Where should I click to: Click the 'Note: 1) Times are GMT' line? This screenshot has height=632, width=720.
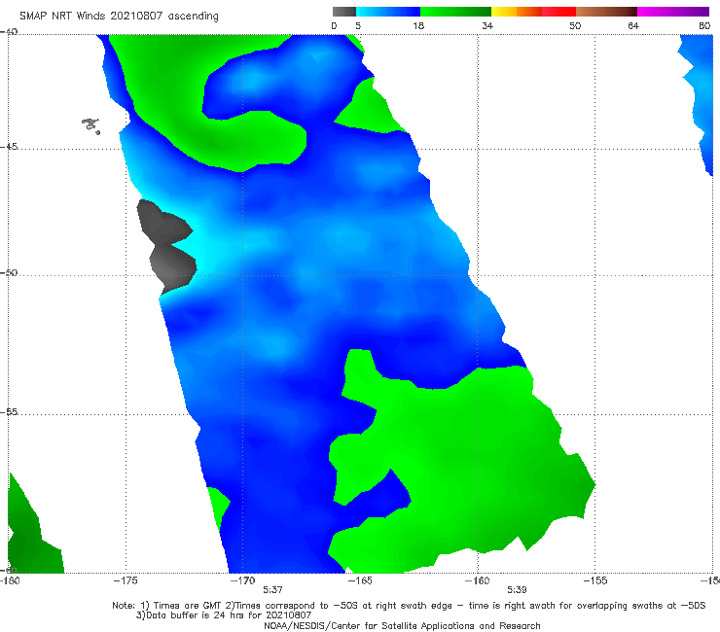(409, 606)
